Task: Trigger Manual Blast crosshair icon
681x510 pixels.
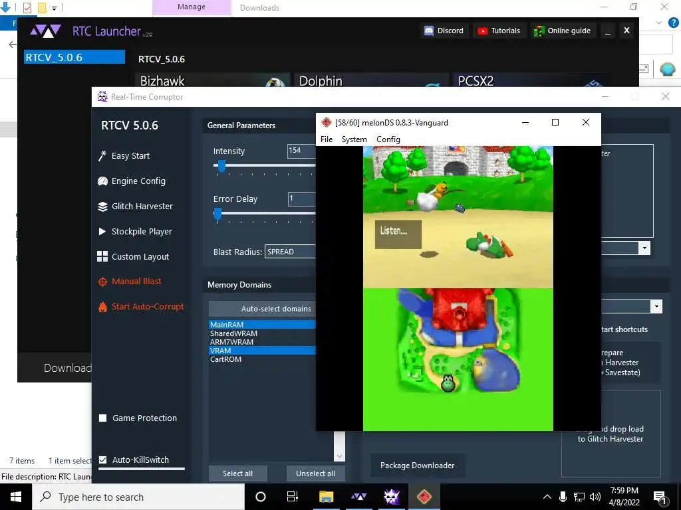Action: click(x=102, y=282)
